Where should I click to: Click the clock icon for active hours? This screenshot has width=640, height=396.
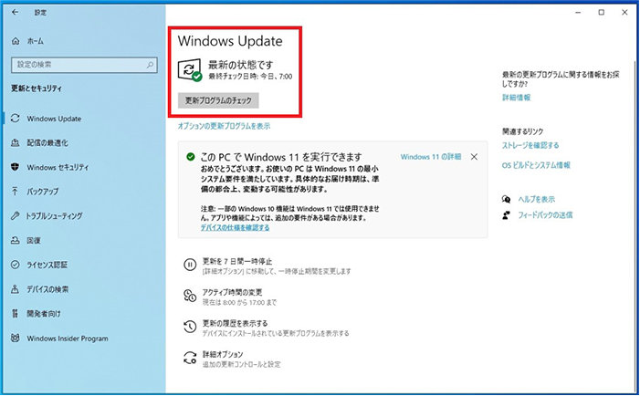[190, 296]
